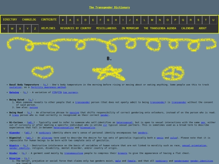Open the HELPLINES menu item
The height and width of the screenshot is (164, 219).
(x=48, y=28)
